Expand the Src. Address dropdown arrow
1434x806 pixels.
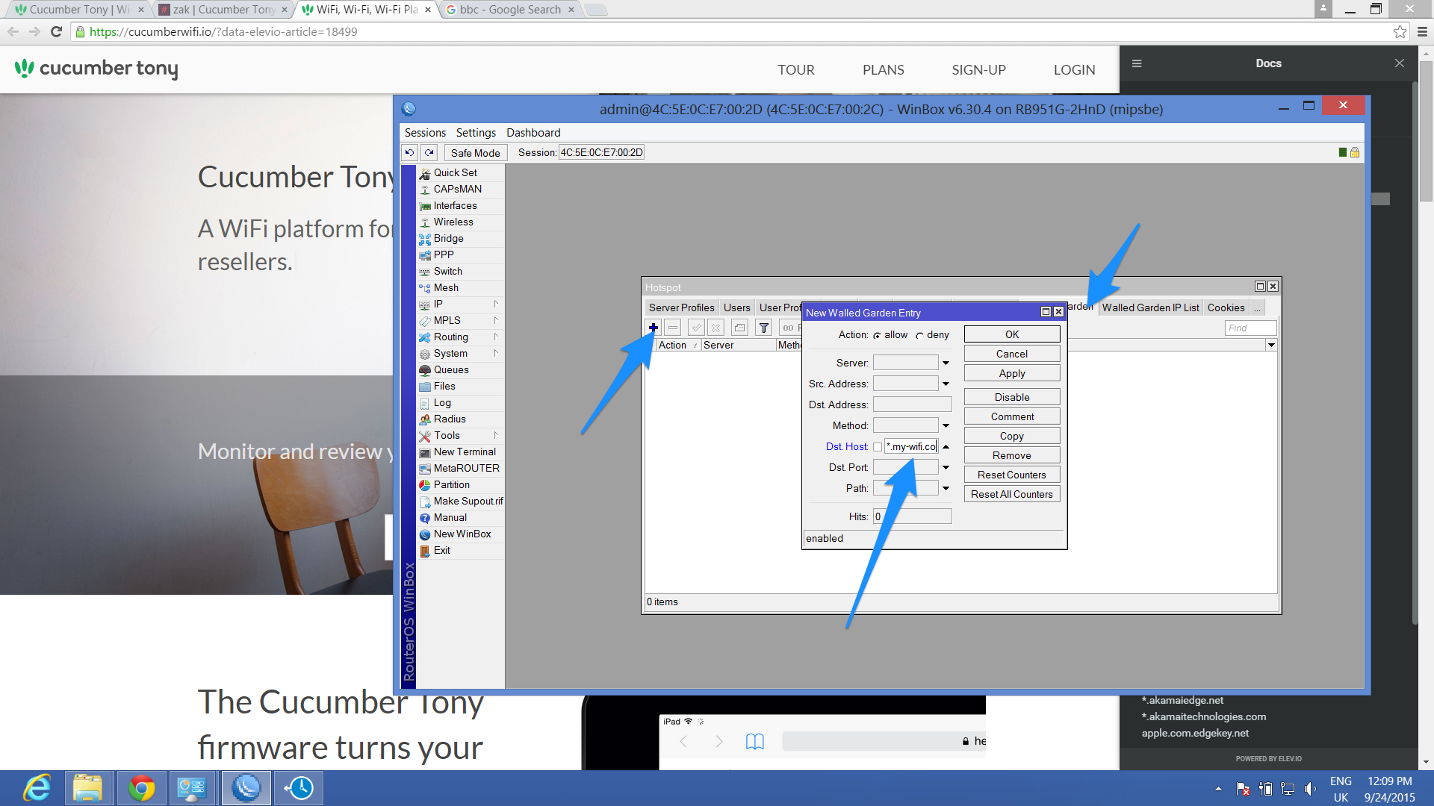point(946,384)
